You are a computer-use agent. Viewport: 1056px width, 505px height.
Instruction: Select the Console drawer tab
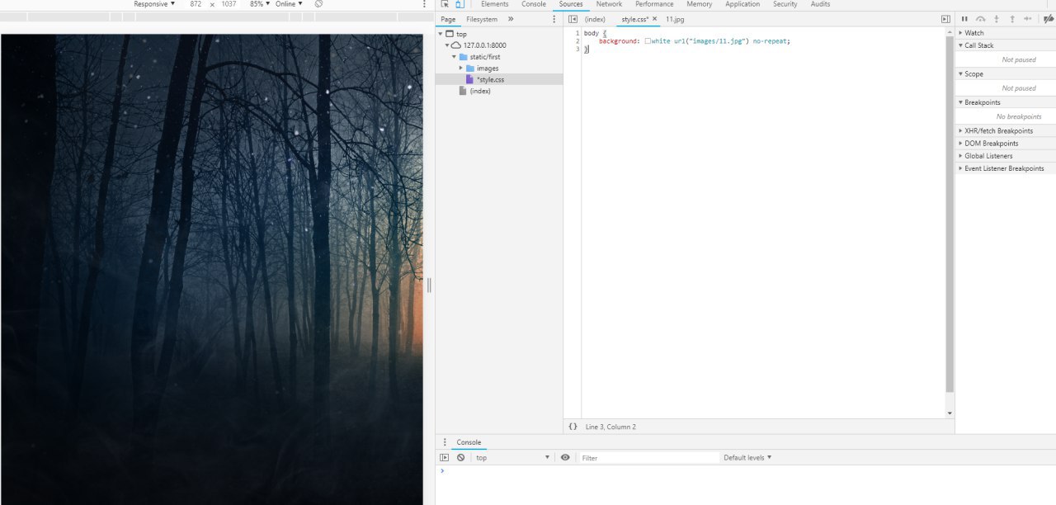[469, 442]
